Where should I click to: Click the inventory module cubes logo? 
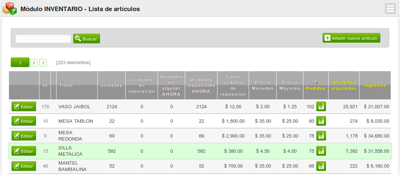(10, 9)
